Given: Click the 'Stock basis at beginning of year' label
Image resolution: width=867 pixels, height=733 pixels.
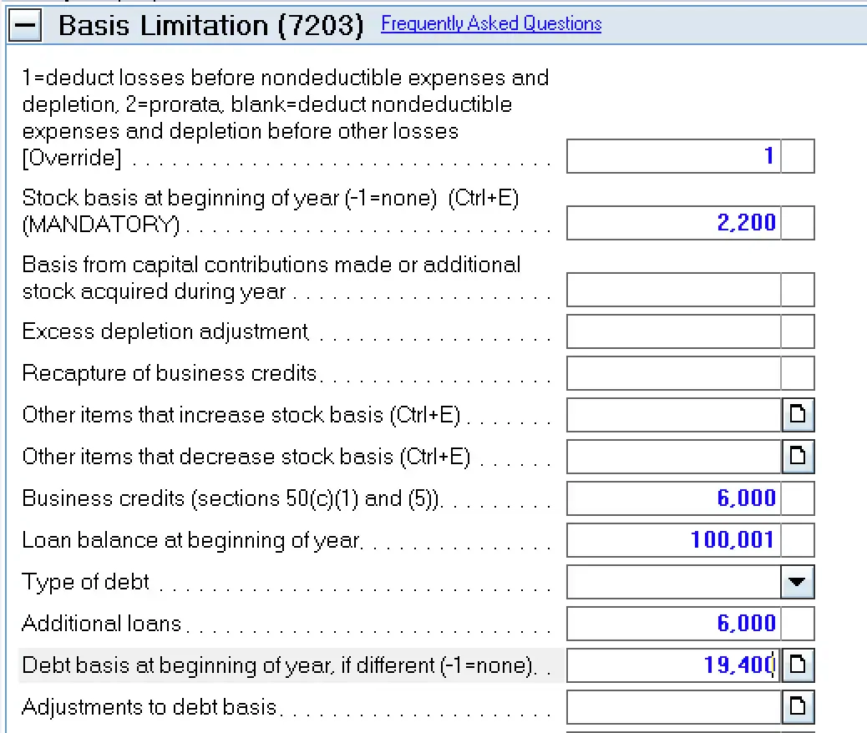Looking at the screenshot, I should 271,211.
